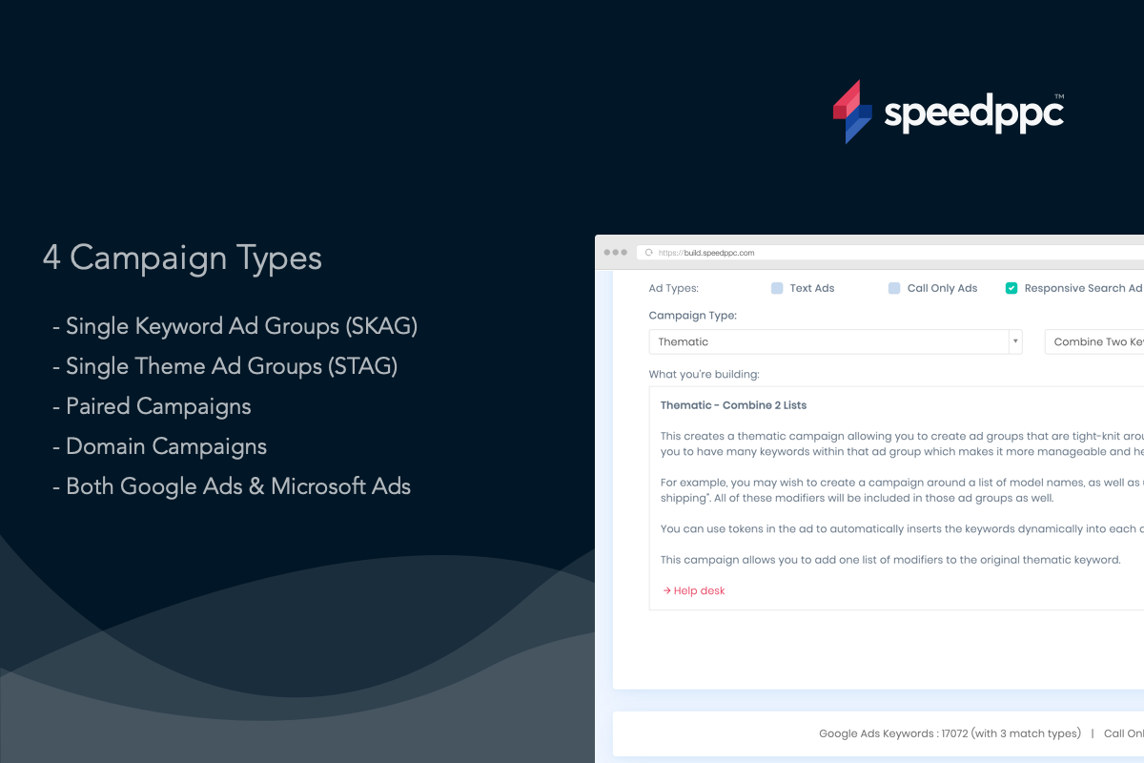Open the Help desk link
Viewport: 1144px width, 763px height.
692,590
